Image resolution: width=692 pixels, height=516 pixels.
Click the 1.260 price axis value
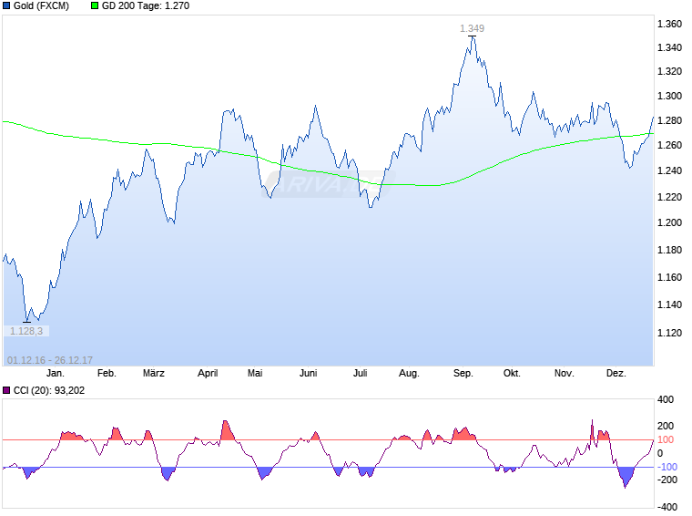669,145
